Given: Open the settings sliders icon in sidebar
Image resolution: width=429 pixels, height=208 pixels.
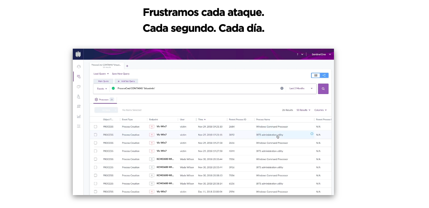Looking at the screenshot, I should [x=79, y=126].
